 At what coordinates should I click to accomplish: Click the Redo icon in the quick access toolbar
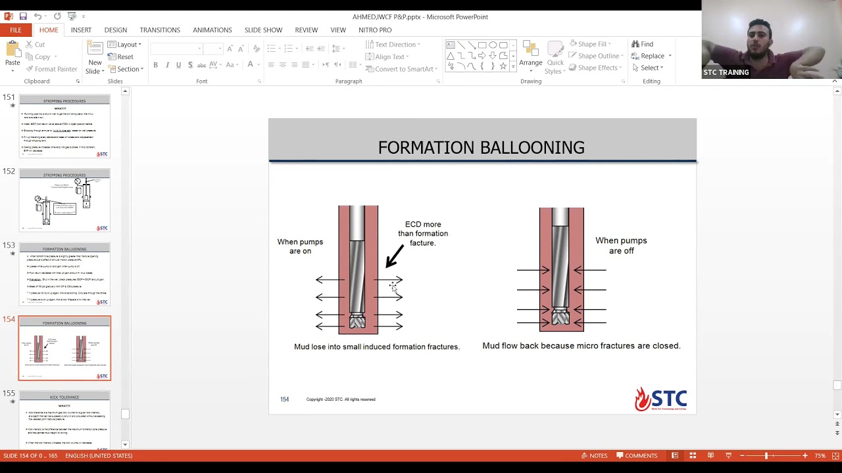point(57,16)
